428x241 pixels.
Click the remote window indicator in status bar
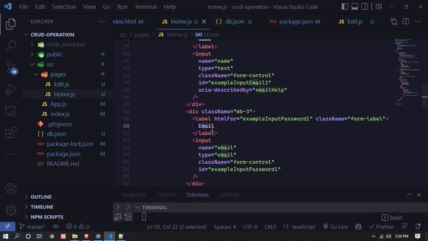7,226
